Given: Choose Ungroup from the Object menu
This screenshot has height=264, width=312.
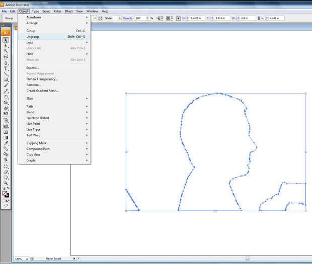Looking at the screenshot, I should [x=33, y=37].
